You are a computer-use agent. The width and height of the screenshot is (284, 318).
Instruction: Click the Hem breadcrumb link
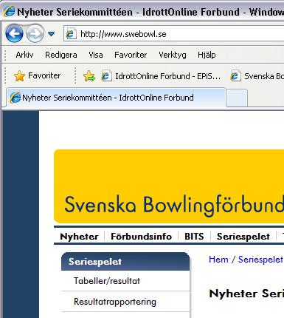point(218,260)
